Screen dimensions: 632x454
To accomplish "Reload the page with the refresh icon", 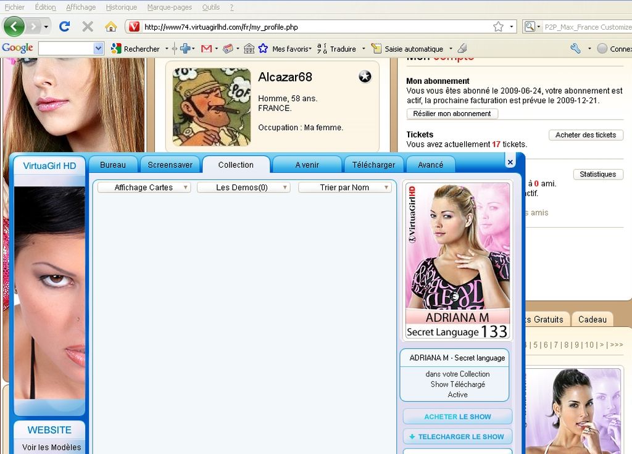I will (64, 27).
